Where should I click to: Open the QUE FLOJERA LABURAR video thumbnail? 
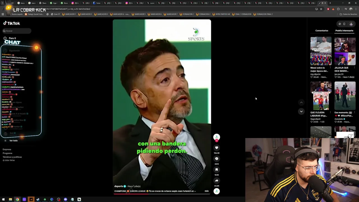(321, 96)
